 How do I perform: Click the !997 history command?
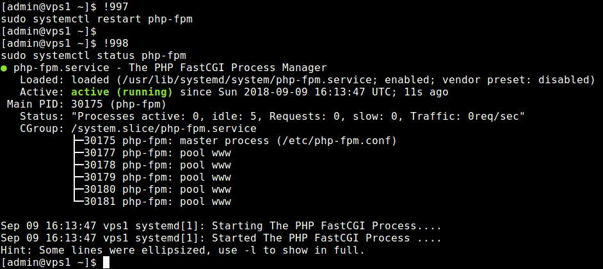111,7
